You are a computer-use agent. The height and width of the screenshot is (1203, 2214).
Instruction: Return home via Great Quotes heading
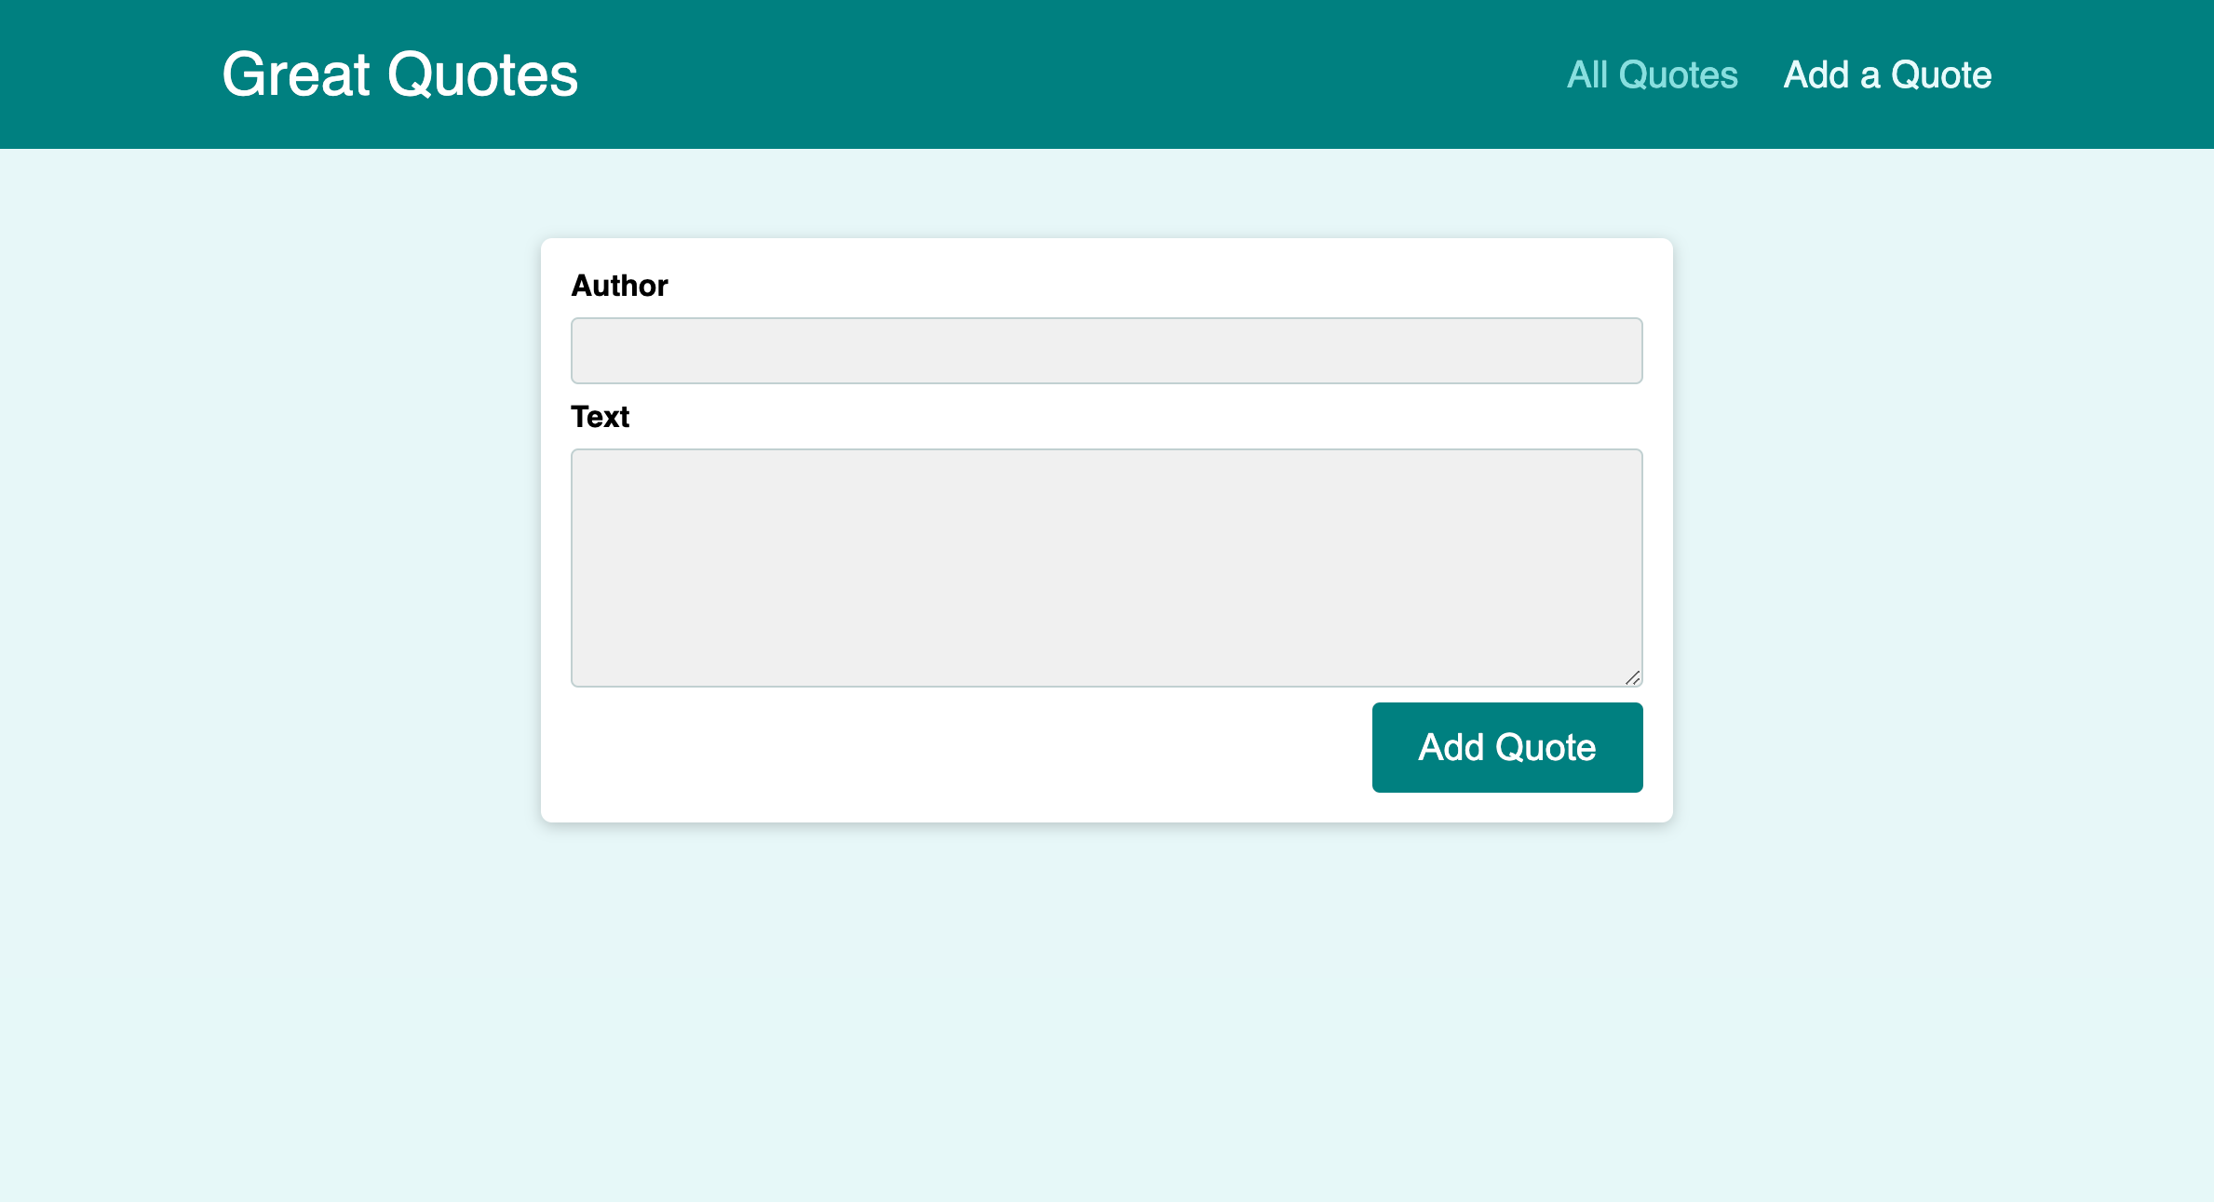tap(399, 74)
